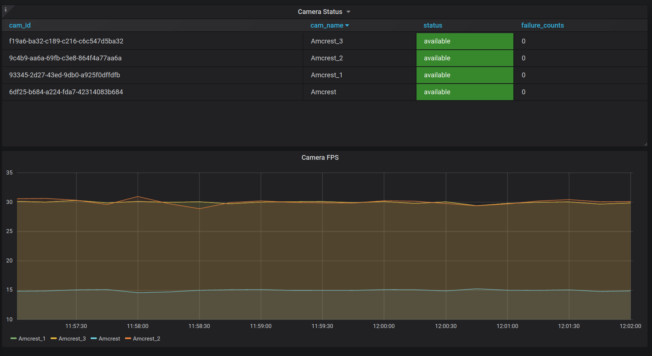652x356 pixels.
Task: Sort the table by the cam_id column
Action: [x=20, y=25]
